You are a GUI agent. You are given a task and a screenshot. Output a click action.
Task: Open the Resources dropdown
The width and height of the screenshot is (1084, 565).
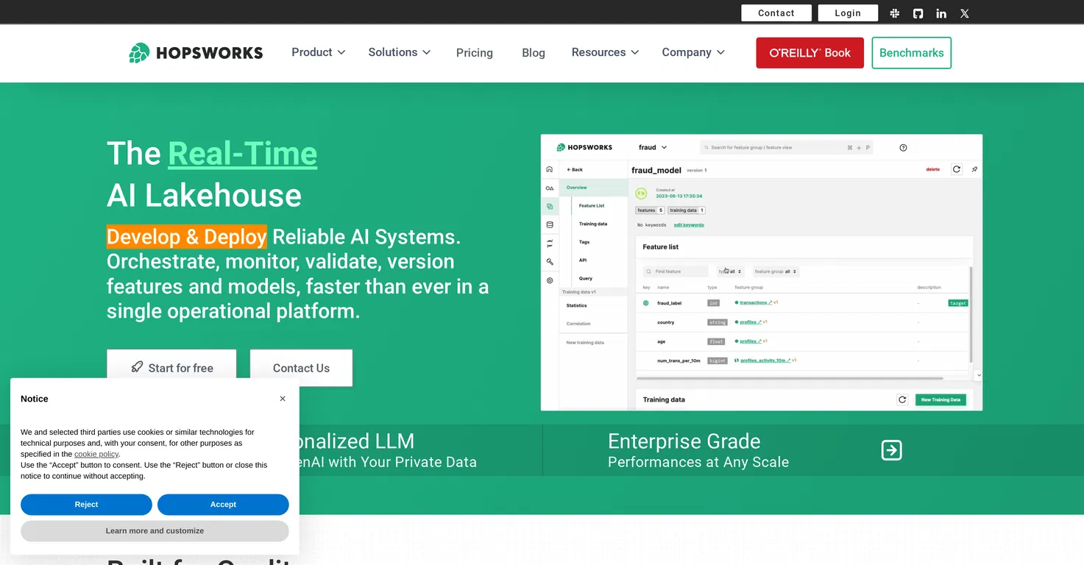[x=605, y=52]
